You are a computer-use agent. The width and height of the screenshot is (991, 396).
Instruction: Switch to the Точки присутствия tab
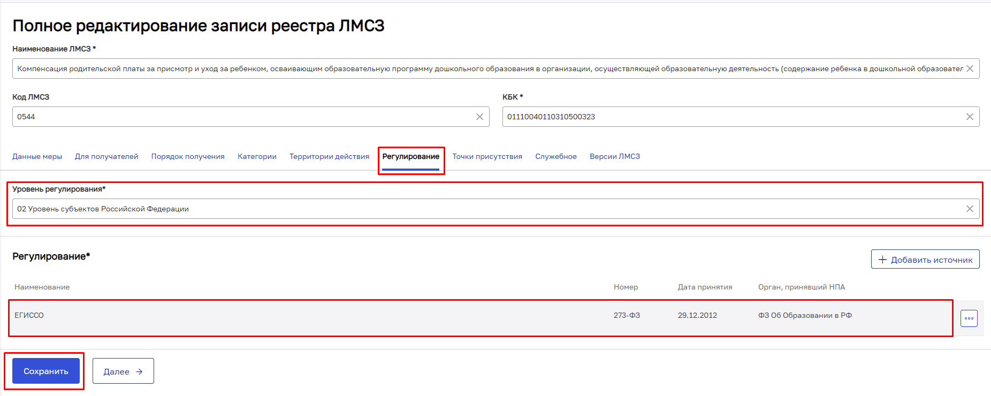coord(487,156)
